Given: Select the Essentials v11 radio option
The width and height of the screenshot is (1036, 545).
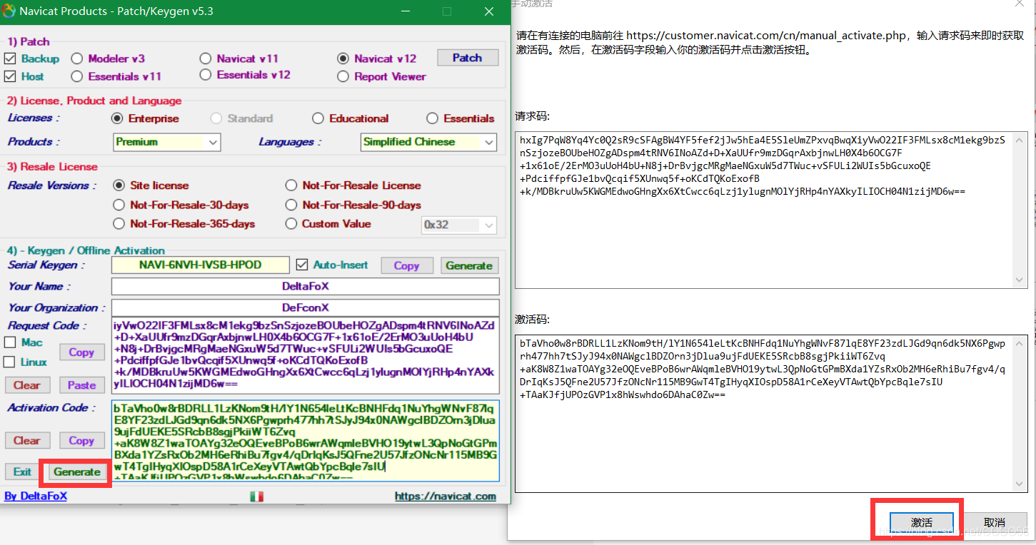Looking at the screenshot, I should (76, 76).
